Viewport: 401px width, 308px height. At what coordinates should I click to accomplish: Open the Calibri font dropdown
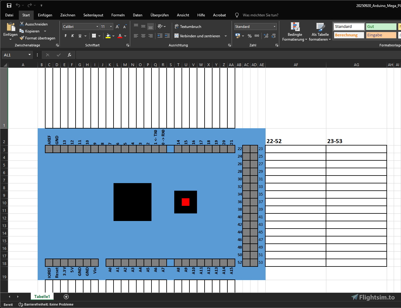[97, 26]
